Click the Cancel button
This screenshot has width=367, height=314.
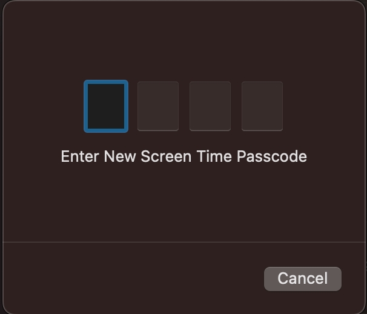tap(303, 279)
